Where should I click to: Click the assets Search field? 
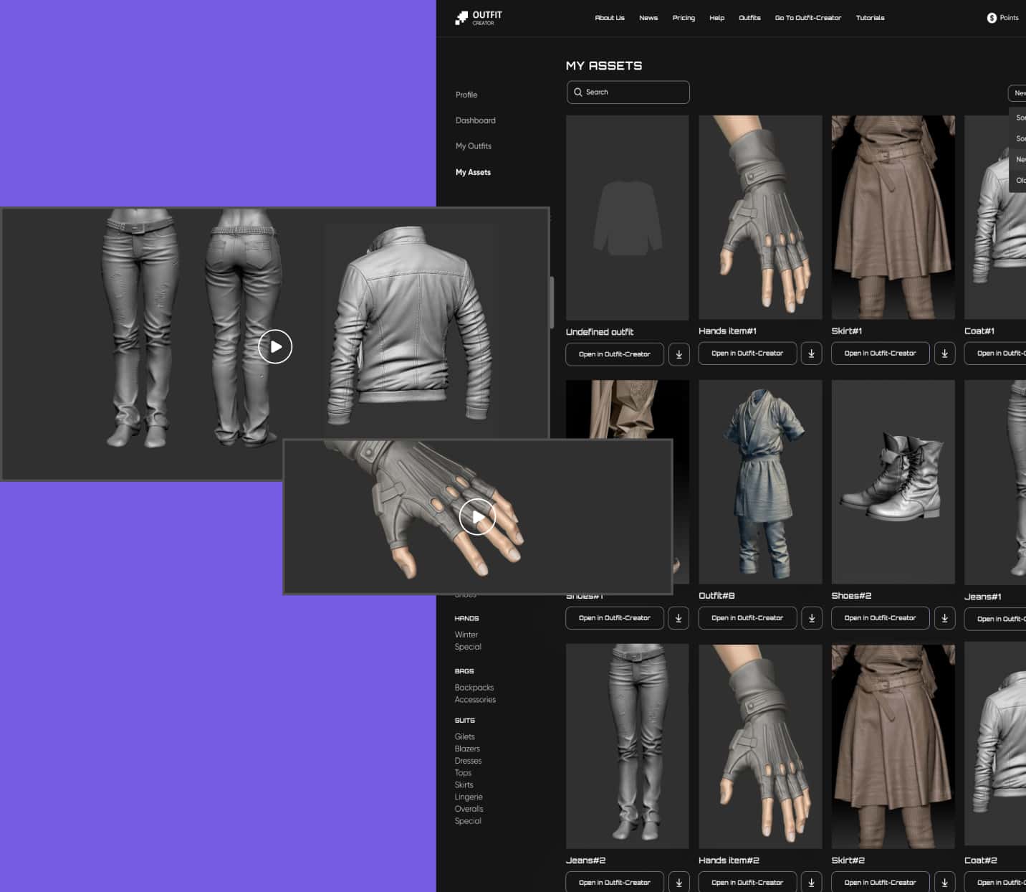point(628,92)
